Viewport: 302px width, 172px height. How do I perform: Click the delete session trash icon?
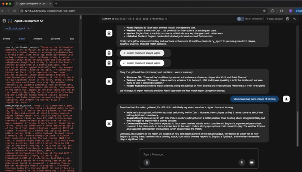[x=287, y=19]
